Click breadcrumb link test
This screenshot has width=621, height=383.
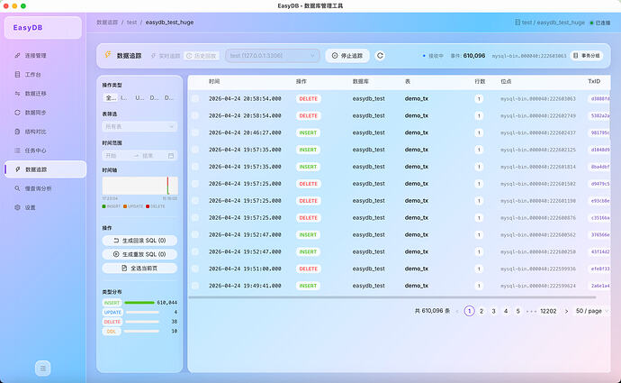[131, 23]
